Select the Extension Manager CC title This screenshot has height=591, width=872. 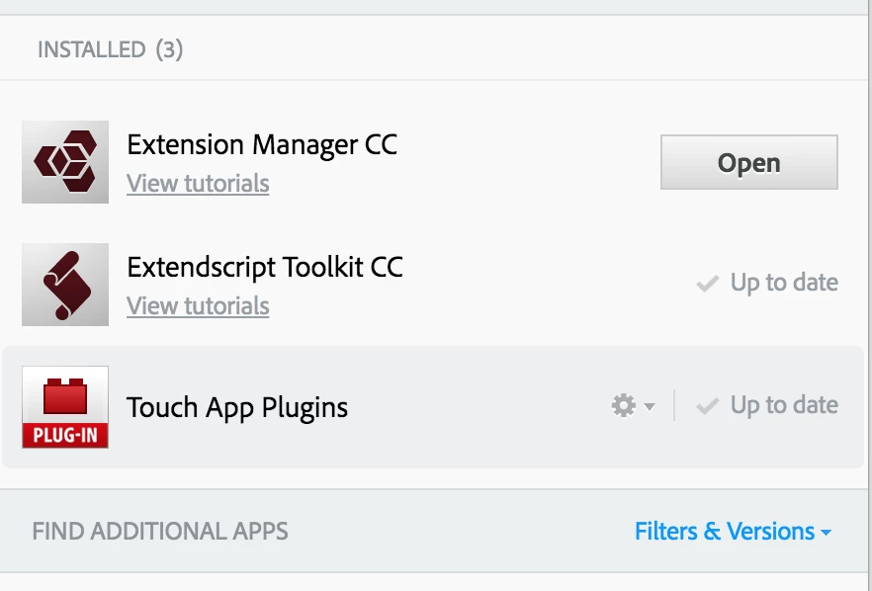point(262,145)
